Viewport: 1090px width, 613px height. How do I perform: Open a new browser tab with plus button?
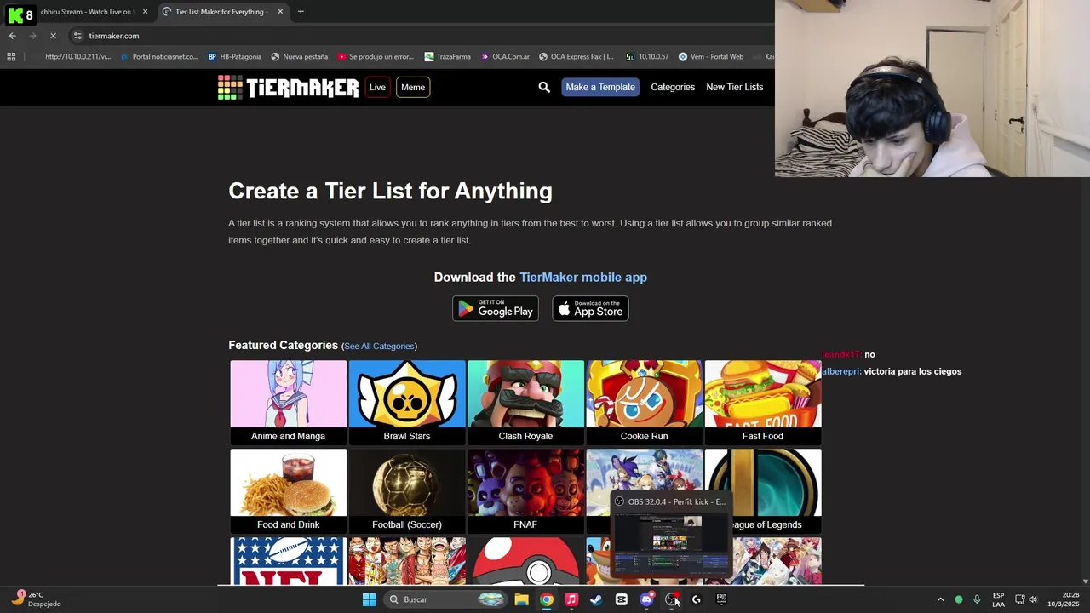click(x=301, y=12)
